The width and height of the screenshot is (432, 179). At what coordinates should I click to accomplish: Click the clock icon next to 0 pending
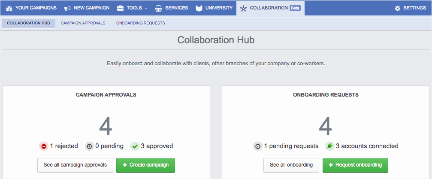tap(89, 146)
